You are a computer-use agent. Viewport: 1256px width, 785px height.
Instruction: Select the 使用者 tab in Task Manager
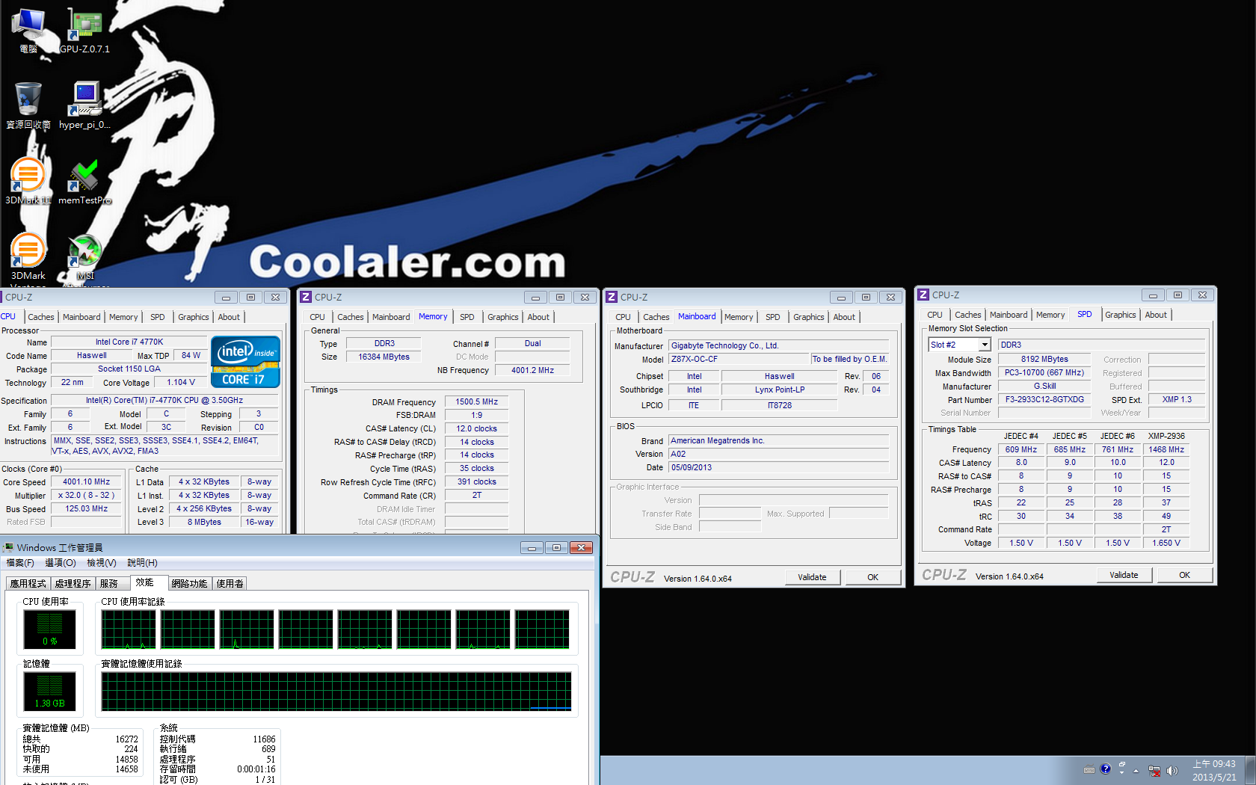click(230, 583)
